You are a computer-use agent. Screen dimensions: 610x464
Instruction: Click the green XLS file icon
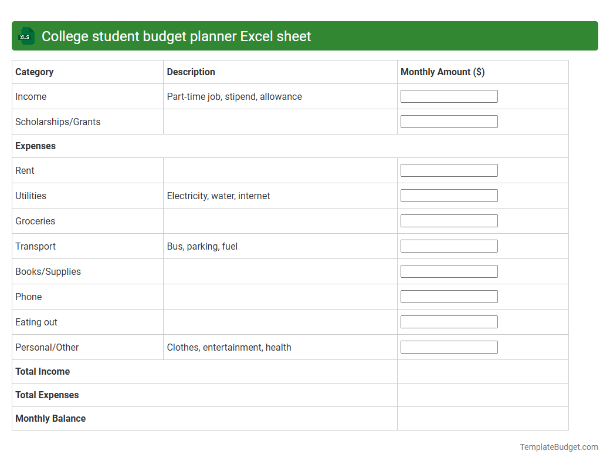click(x=26, y=36)
